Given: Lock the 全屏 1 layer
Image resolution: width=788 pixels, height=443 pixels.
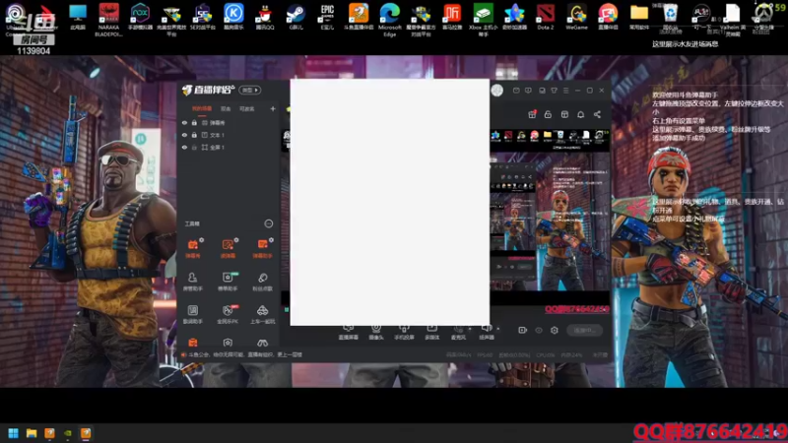Looking at the screenshot, I should tap(194, 148).
